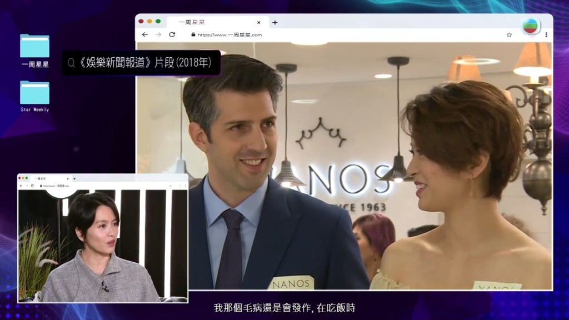Click the back arrow in large browser
Image resolution: width=569 pixels, height=320 pixels.
coord(145,34)
